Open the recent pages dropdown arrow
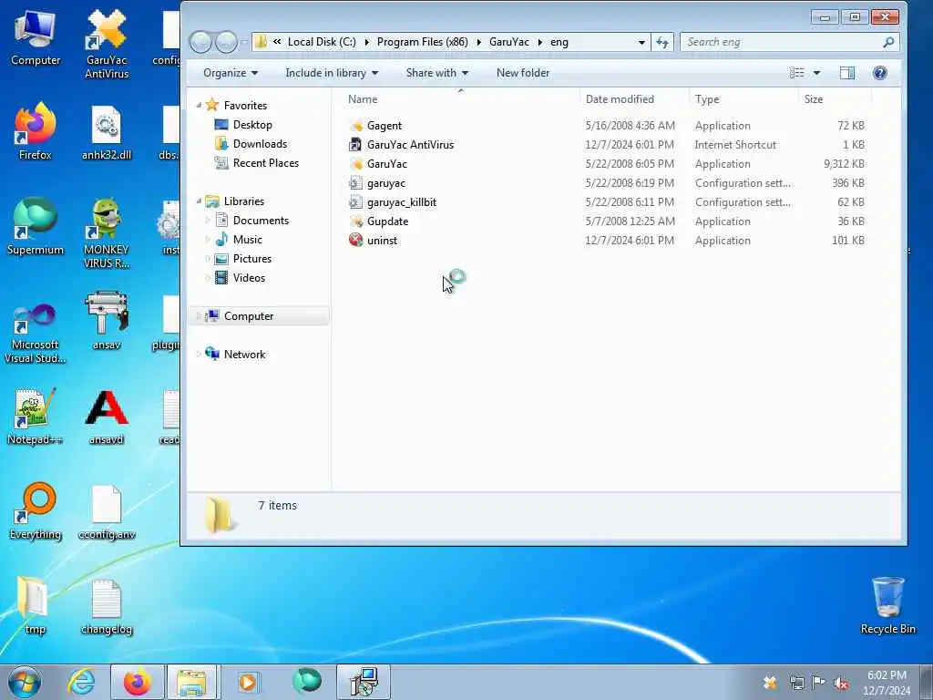This screenshot has width=933, height=700. click(x=243, y=42)
